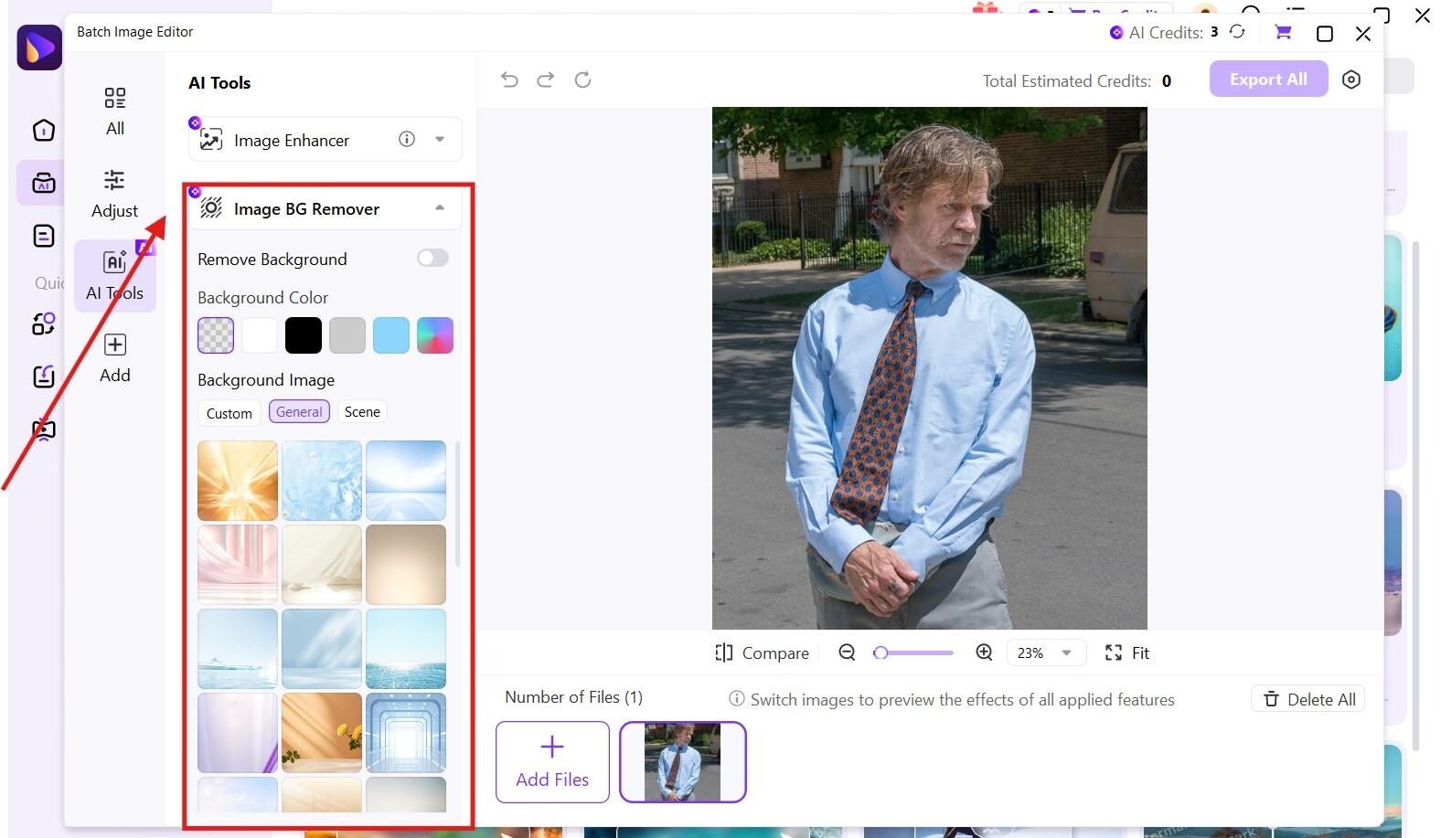The image size is (1441, 838).
Task: Select the man photo thumbnail in file strip
Action: (683, 762)
